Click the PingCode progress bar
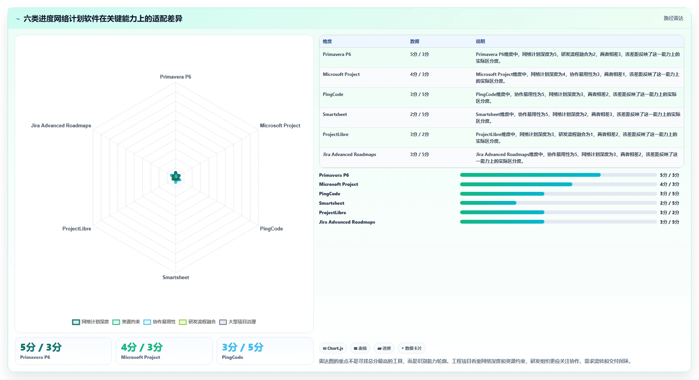The image size is (699, 380). [x=558, y=194]
